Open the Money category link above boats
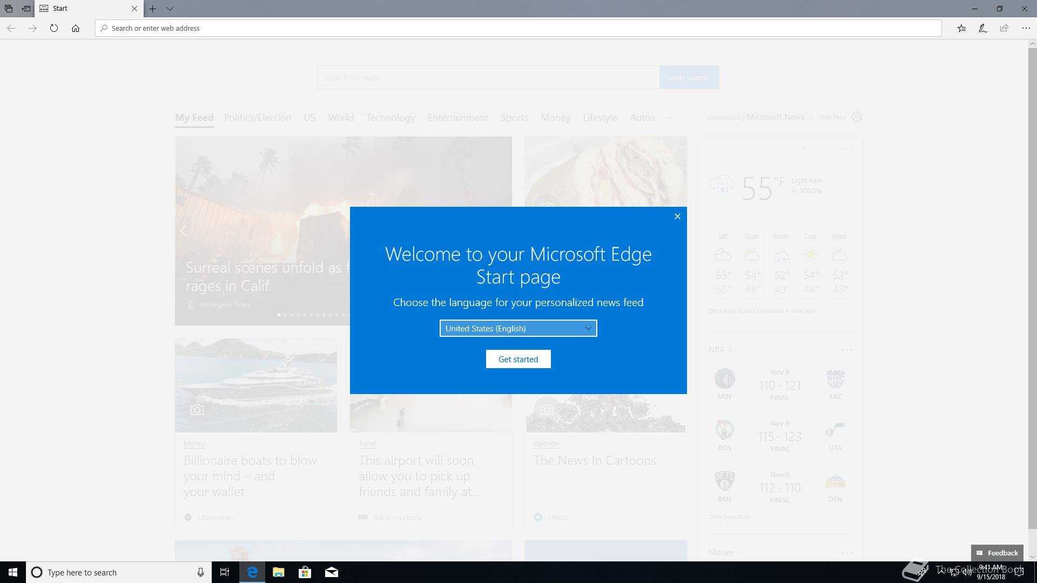 click(x=194, y=444)
